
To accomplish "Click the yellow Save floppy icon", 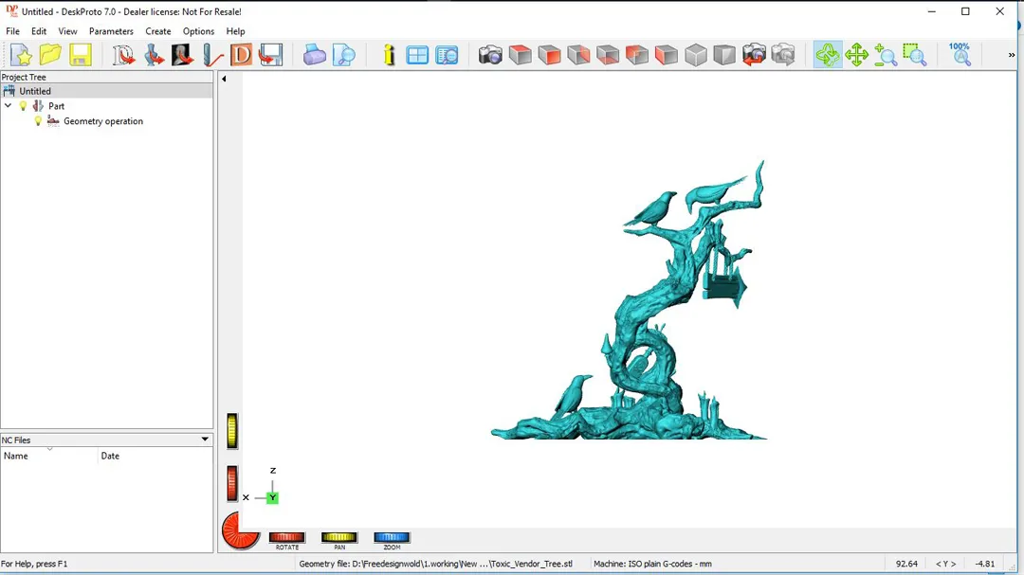I will click(81, 55).
